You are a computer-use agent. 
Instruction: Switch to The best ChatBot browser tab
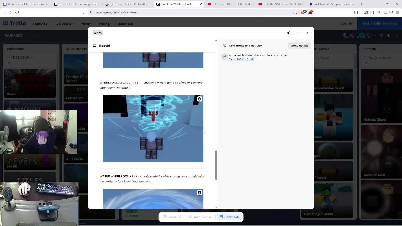pos(77,4)
